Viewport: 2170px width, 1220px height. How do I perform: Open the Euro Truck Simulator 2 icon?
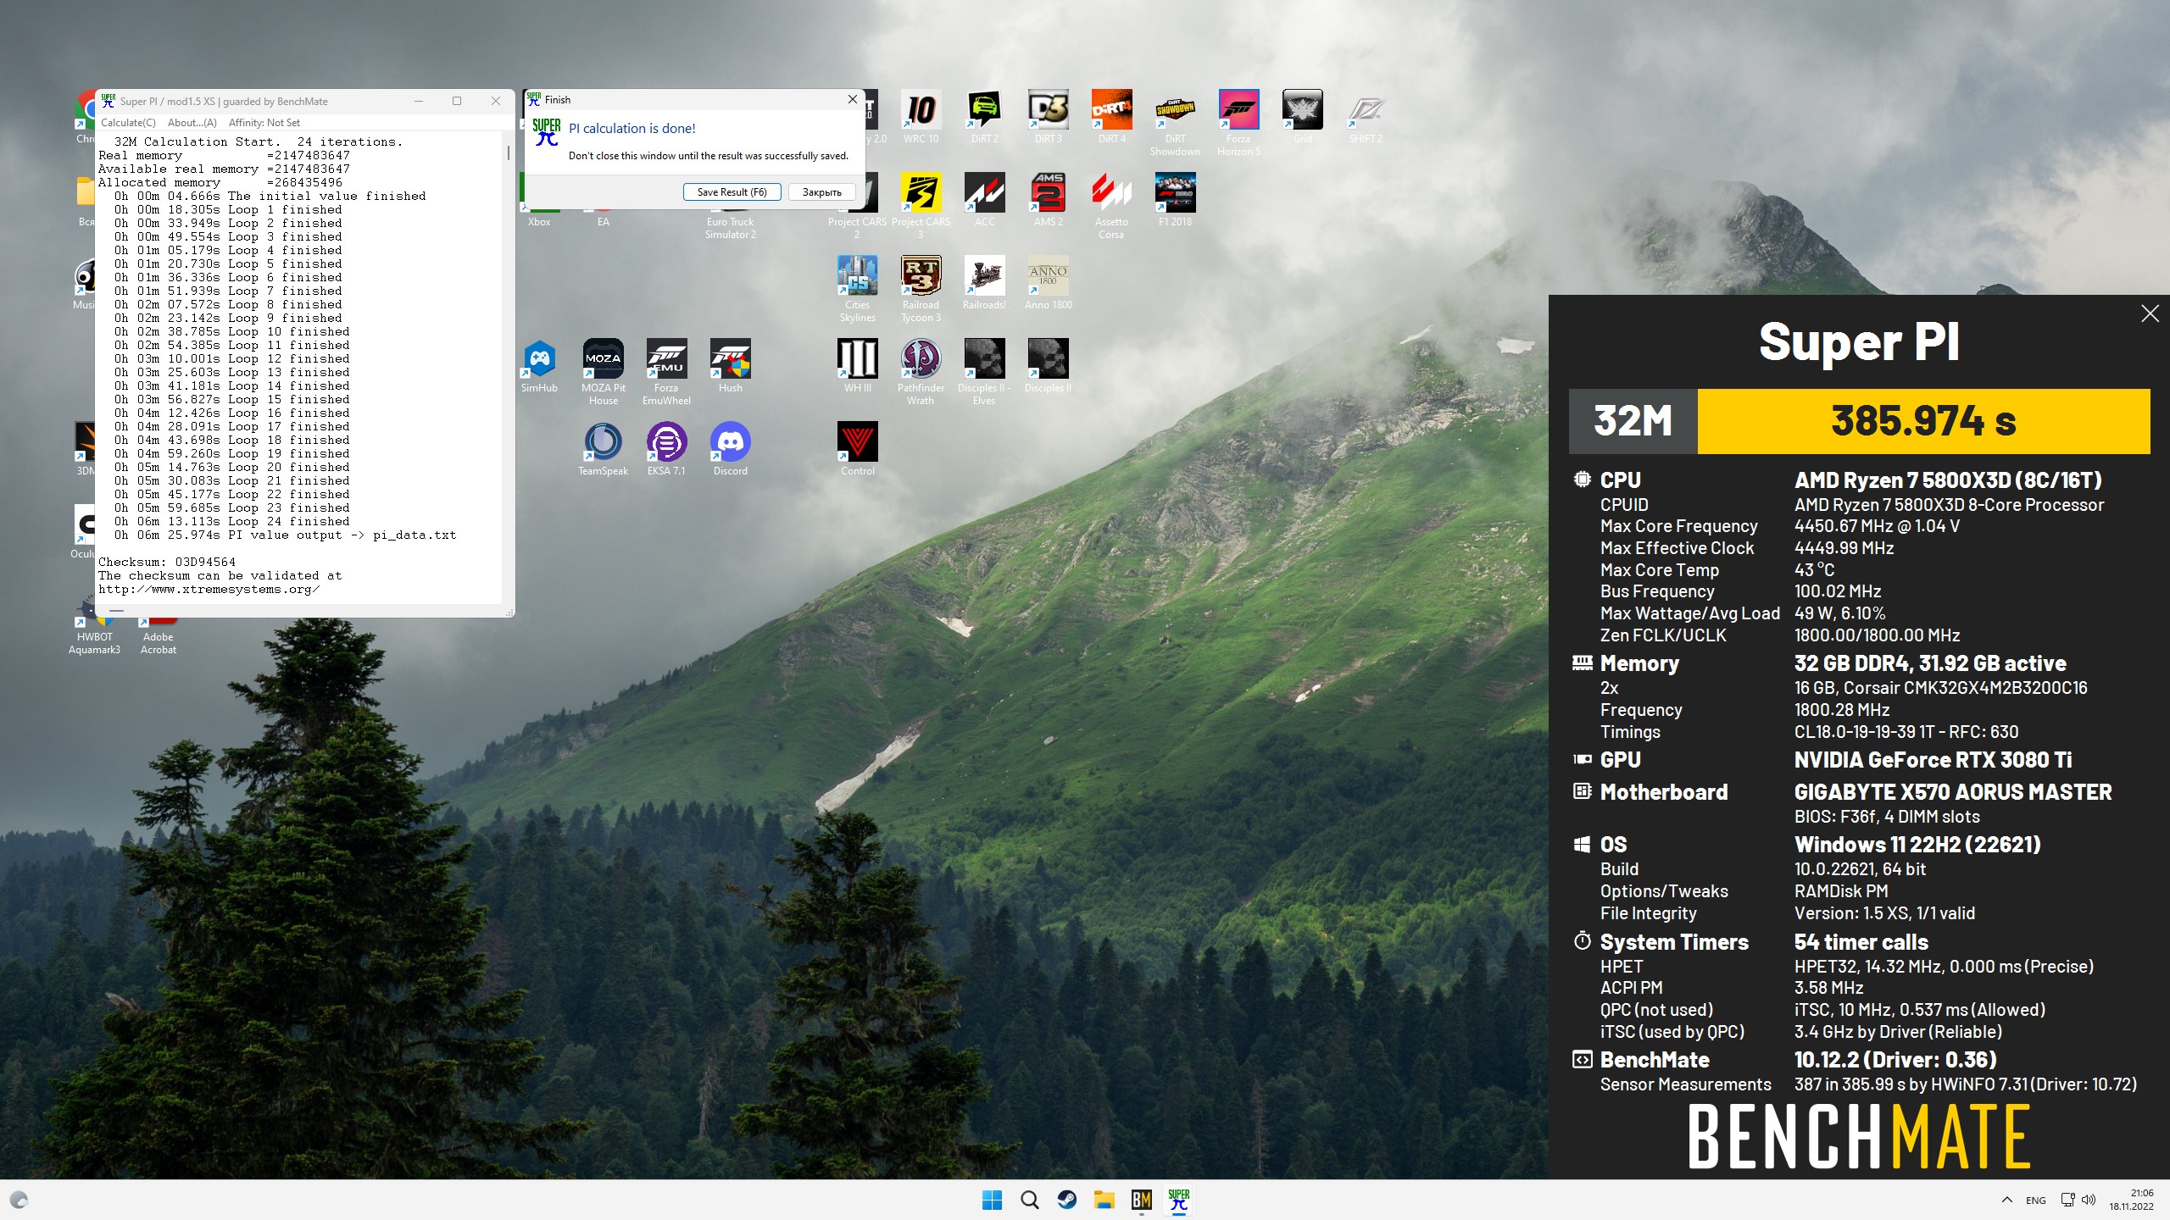(x=730, y=222)
